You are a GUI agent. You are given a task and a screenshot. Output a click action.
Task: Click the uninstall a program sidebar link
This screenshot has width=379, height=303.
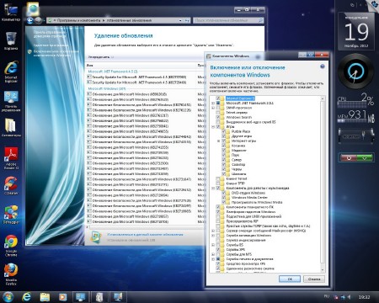(x=51, y=45)
